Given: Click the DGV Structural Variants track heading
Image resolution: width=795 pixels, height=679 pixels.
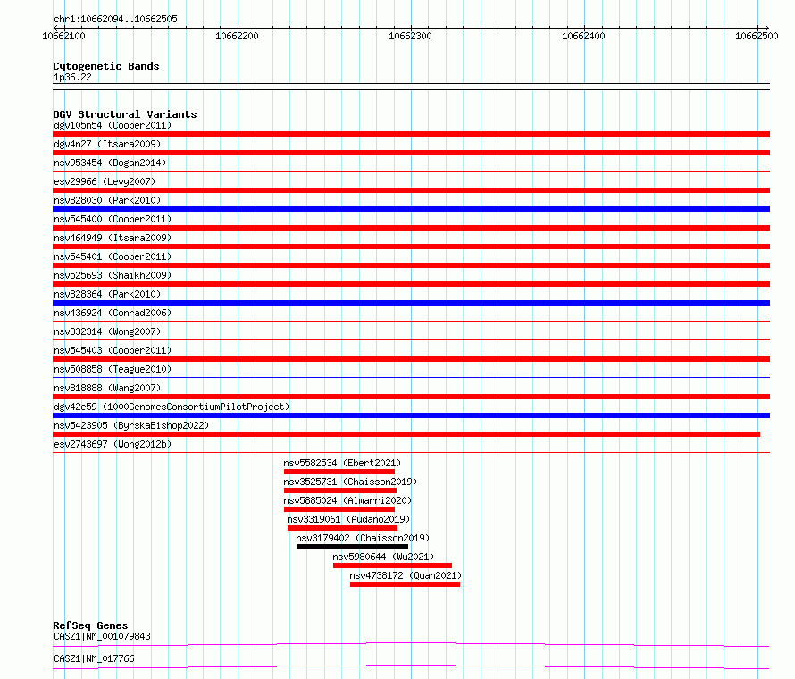Looking at the screenshot, I should tap(124, 114).
